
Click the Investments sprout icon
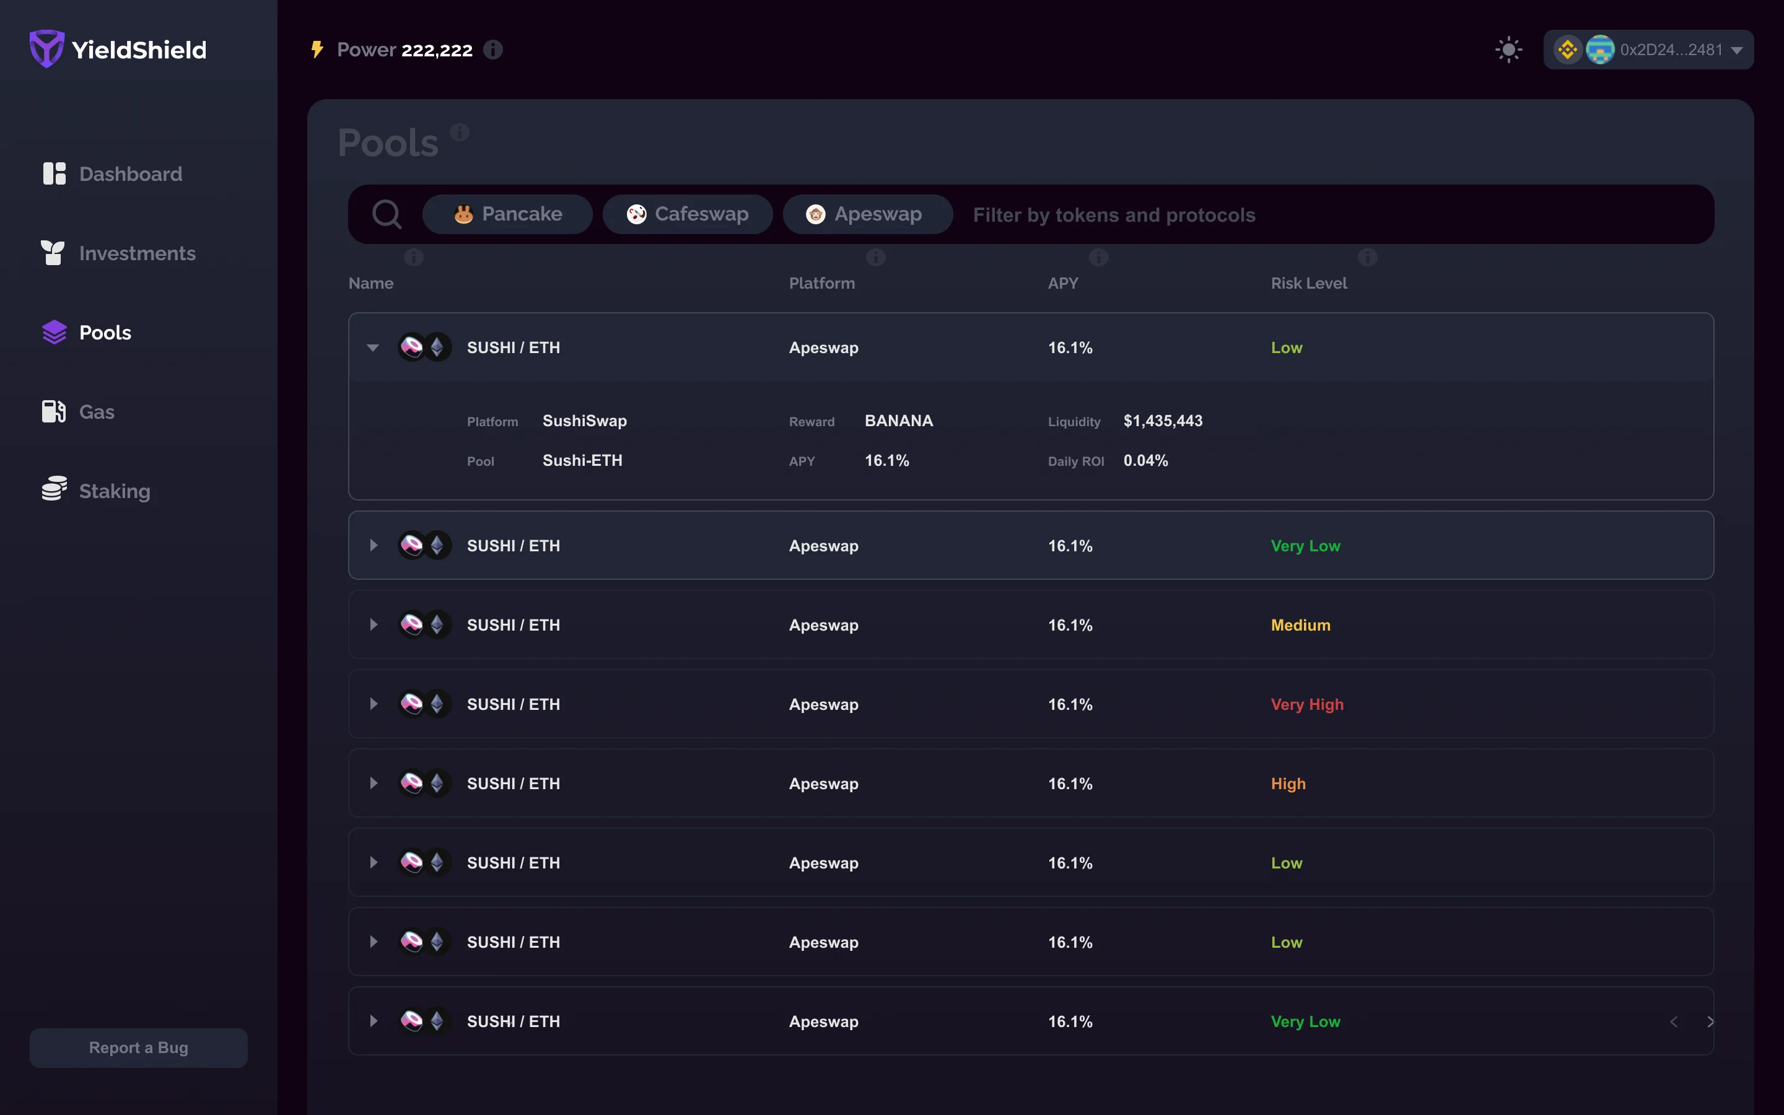(52, 253)
